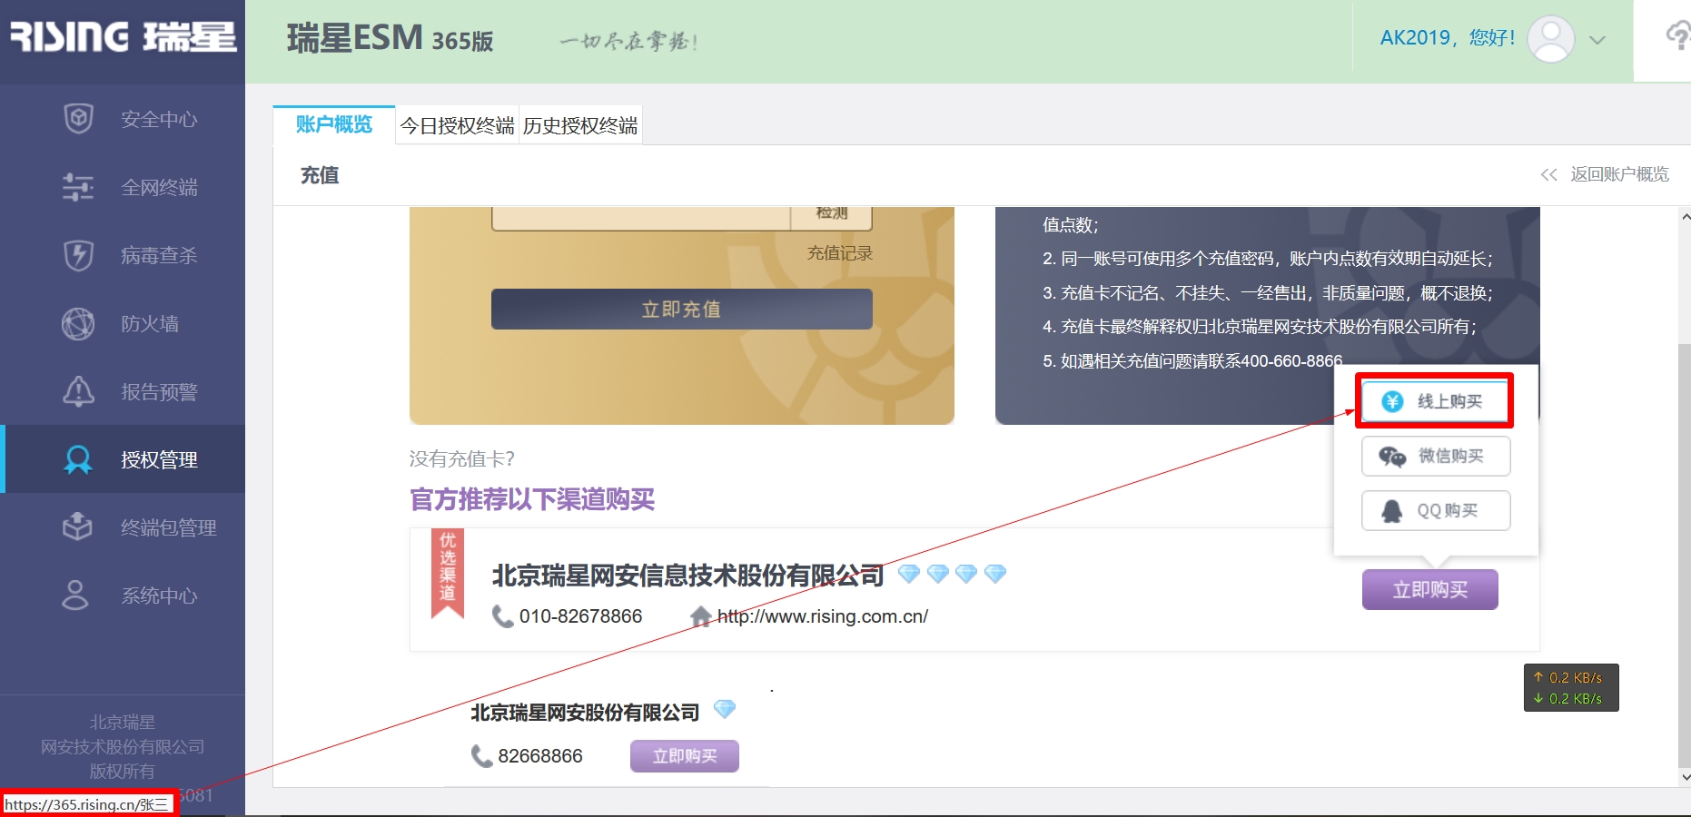
Task: Click the 返回账户概览 double-chevron icon
Action: point(1548,174)
